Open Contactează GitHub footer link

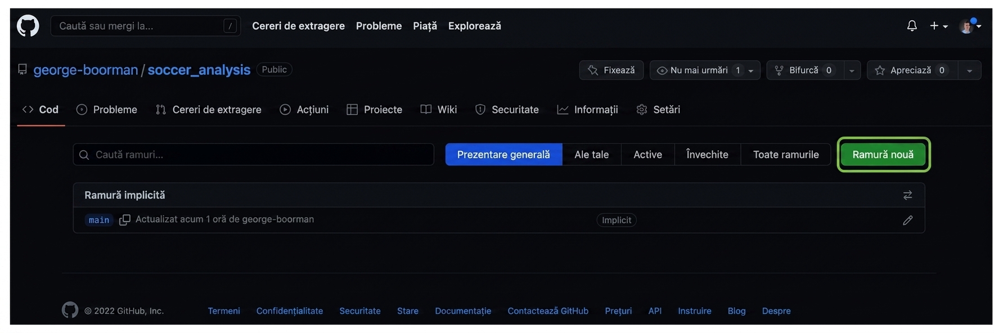[x=548, y=311]
